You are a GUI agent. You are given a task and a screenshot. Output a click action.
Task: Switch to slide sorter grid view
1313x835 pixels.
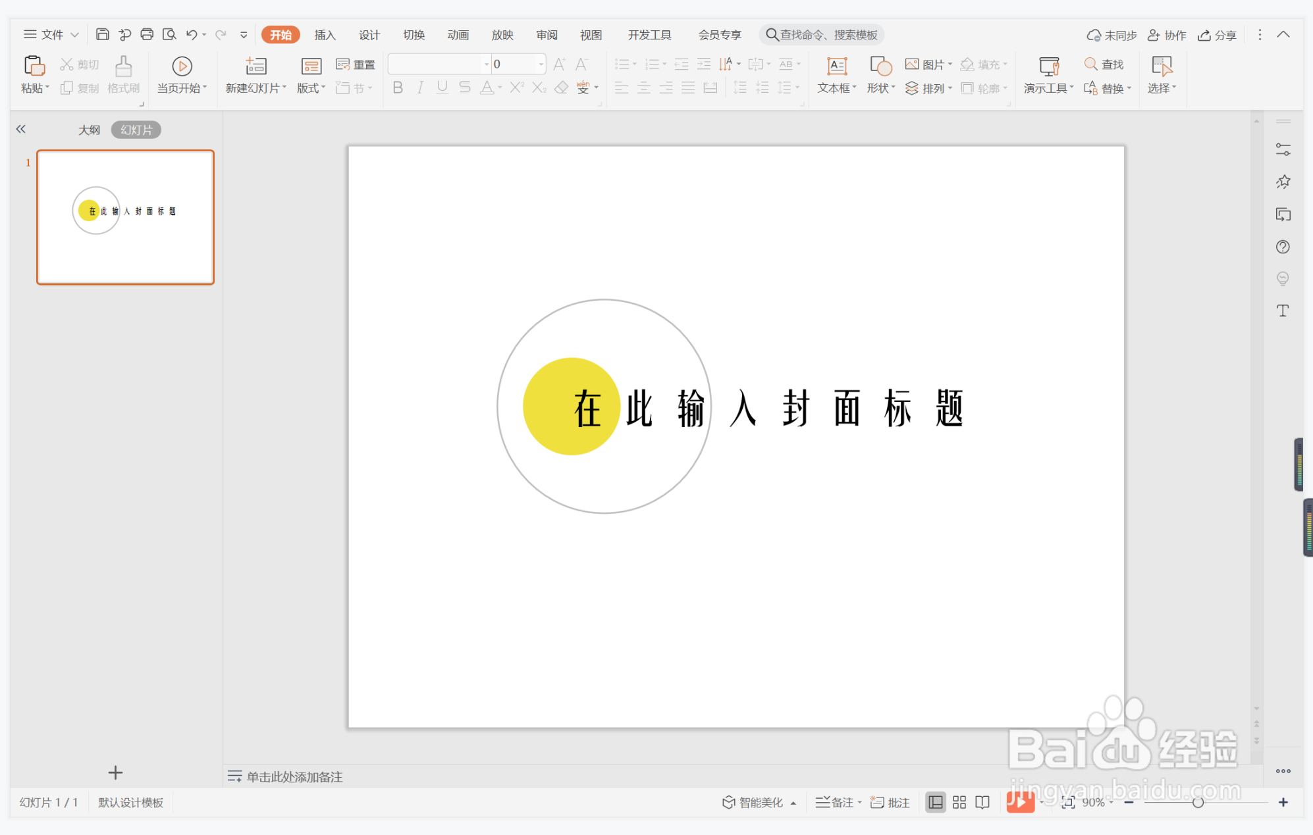coord(959,802)
